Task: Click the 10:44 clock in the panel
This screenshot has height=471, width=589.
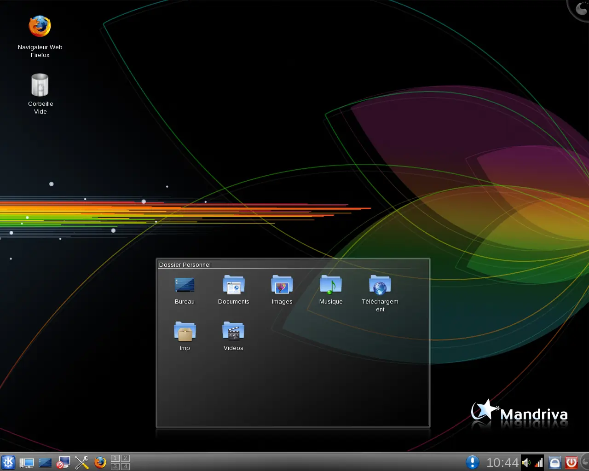Action: click(502, 463)
